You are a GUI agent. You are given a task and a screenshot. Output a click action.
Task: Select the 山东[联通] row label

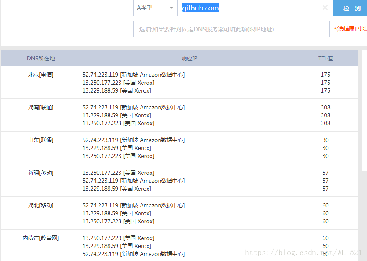(41, 140)
